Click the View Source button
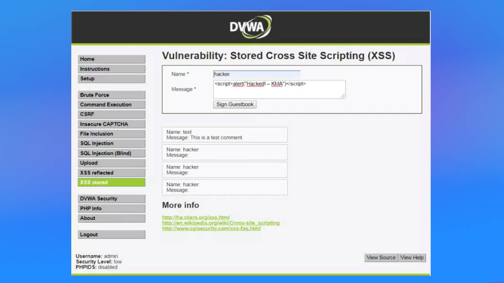Screen dimensions: 504x283 [x=381, y=258]
